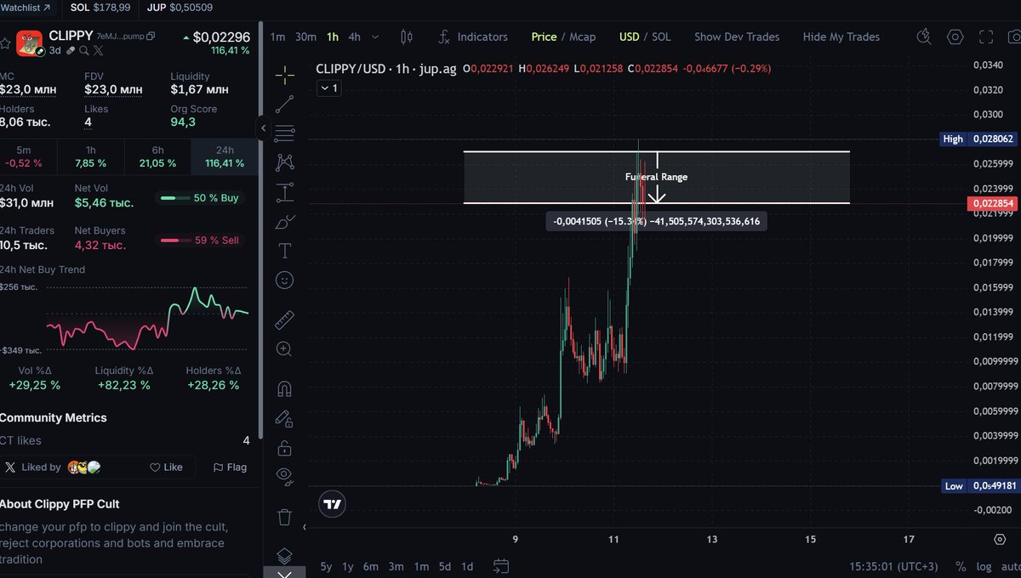The width and height of the screenshot is (1021, 578).
Task: Expand the timeframe dropdown chevron
Action: point(376,37)
